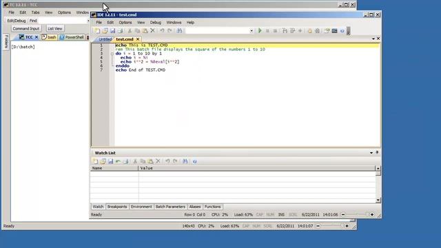
Task: Toggle Watch List auto-hide pin
Action: click(x=377, y=152)
